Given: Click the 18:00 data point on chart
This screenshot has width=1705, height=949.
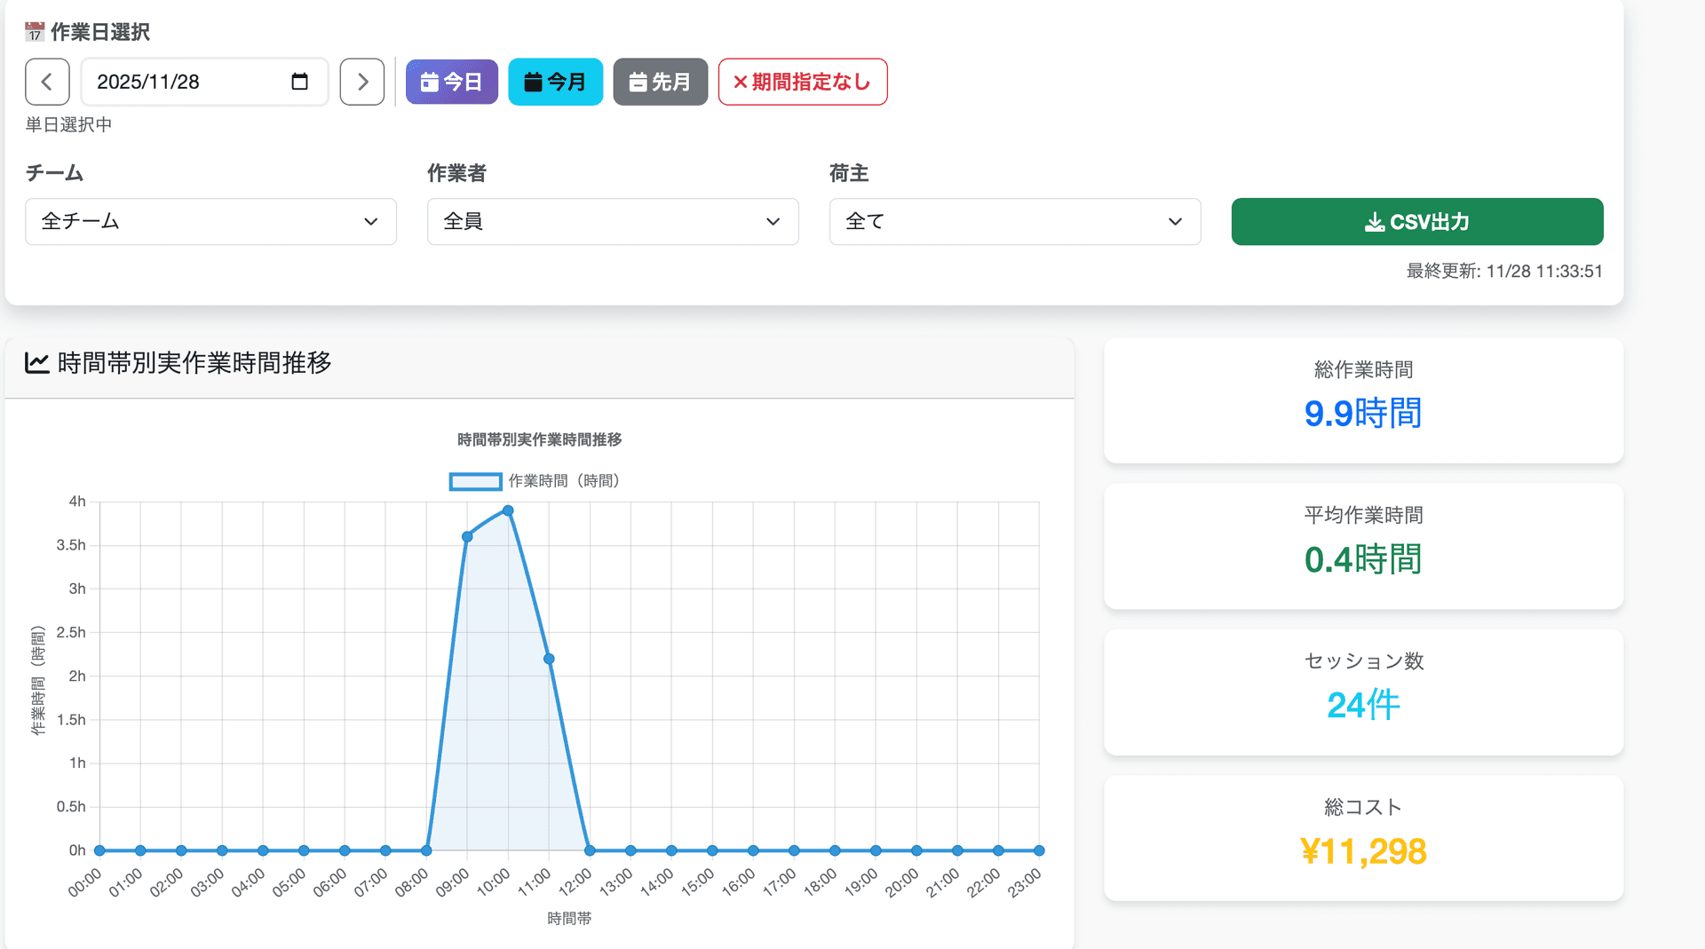Looking at the screenshot, I should pos(835,850).
